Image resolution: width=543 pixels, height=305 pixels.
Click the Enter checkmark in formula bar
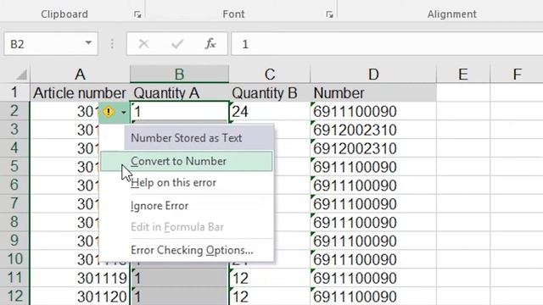tap(177, 44)
